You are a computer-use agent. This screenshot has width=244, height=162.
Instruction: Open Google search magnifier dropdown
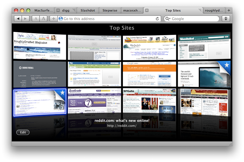coord(168,19)
